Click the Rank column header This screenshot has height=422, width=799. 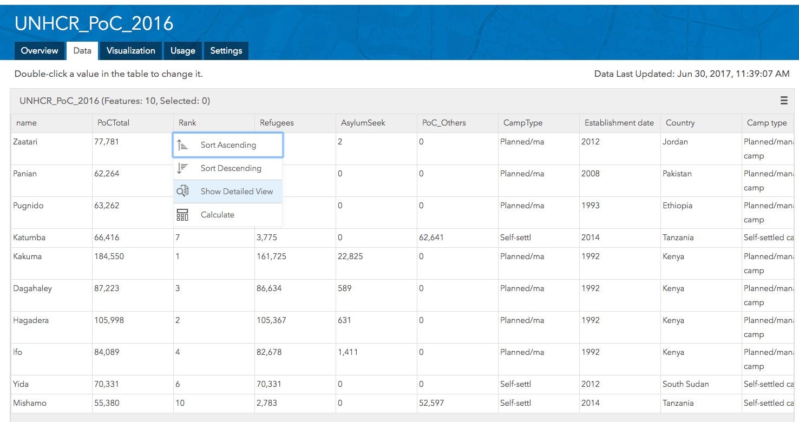point(214,123)
